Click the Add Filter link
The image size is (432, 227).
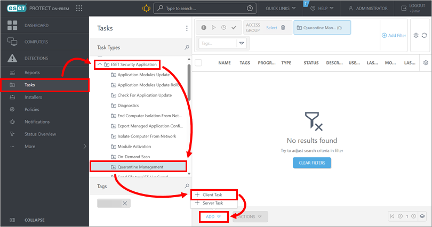[x=394, y=35]
